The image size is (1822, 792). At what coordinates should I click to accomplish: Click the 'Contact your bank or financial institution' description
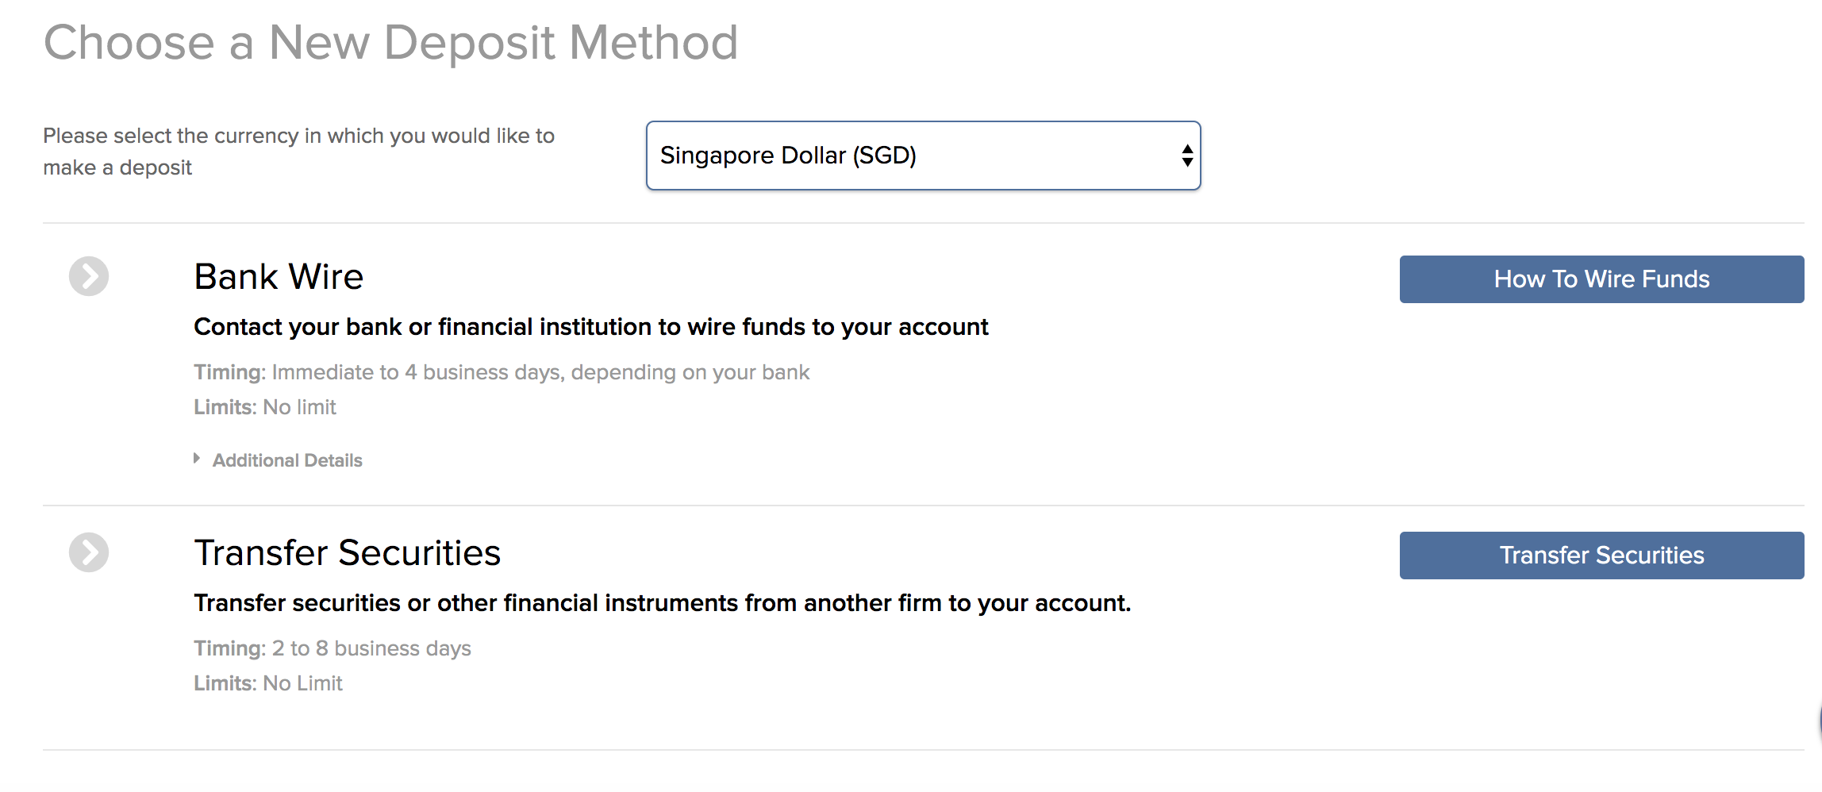tap(591, 327)
